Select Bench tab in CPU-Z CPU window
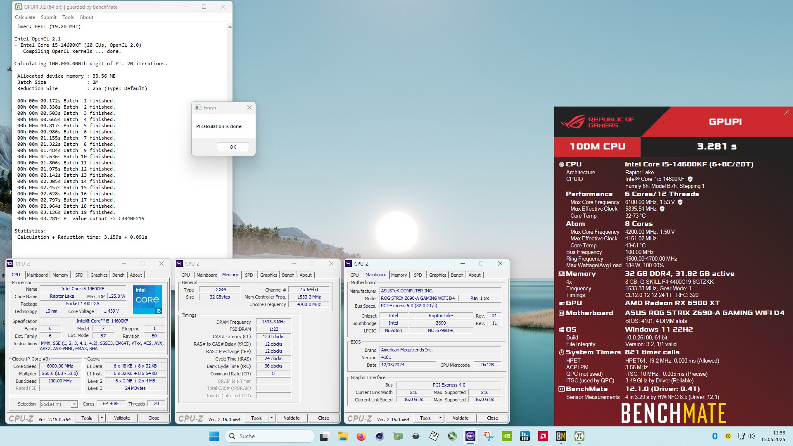The image size is (793, 446). tap(118, 275)
